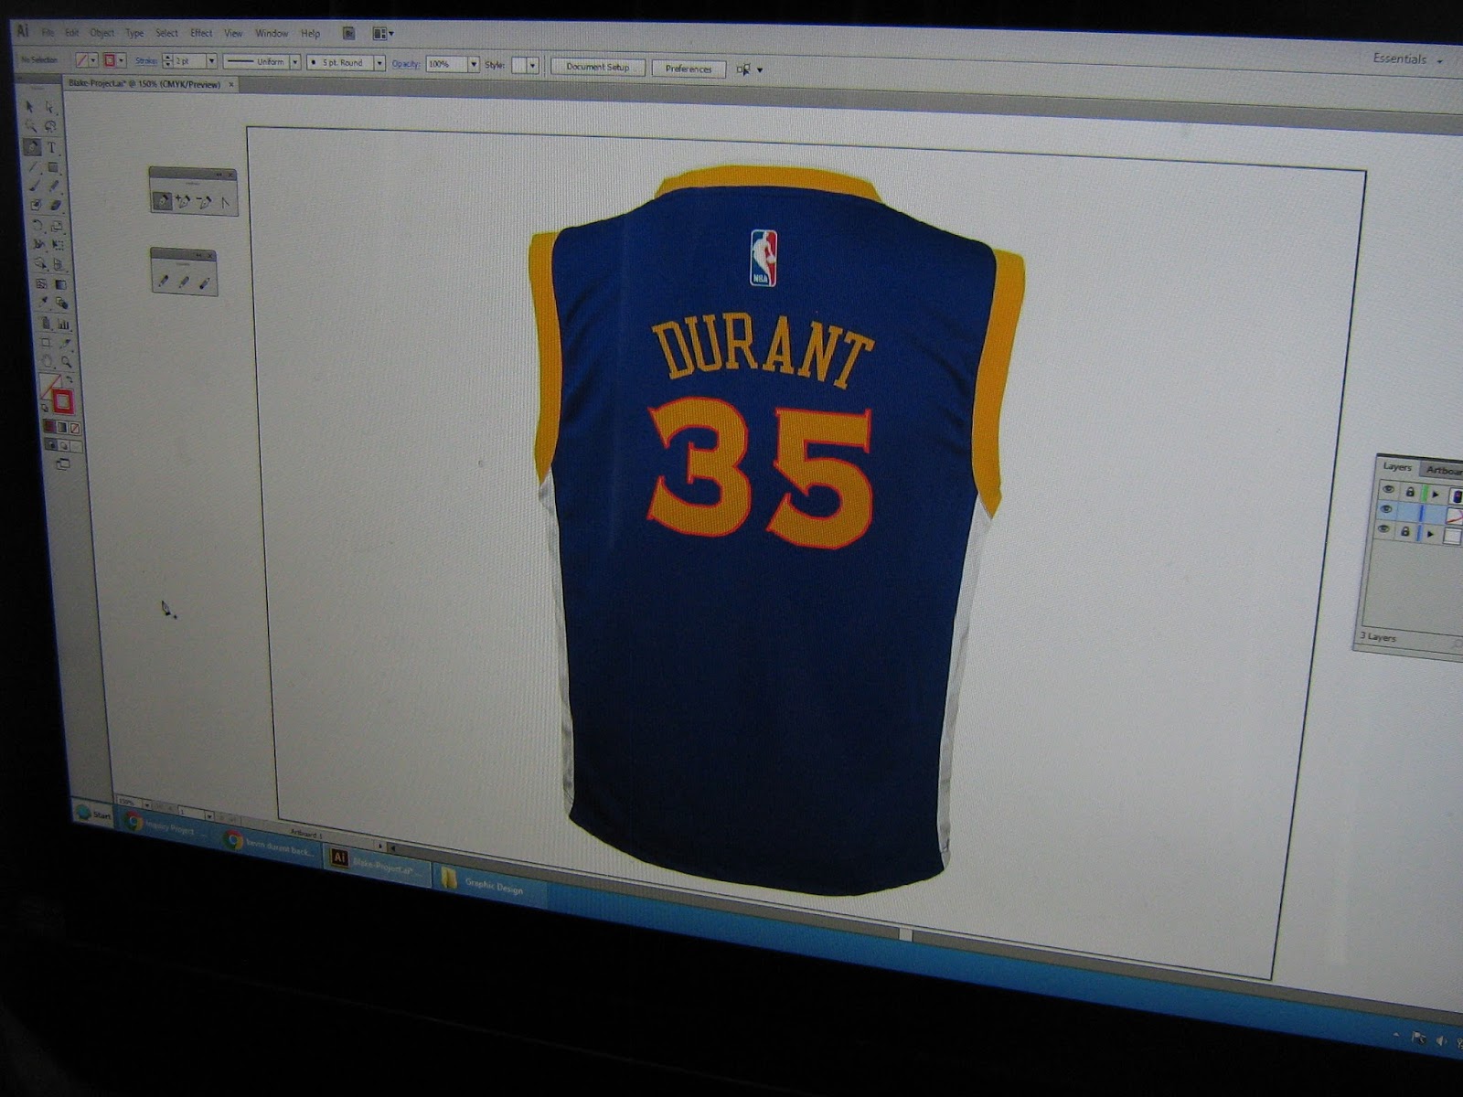This screenshot has height=1097, width=1463.
Task: Open Essentials workspace switcher
Action: [x=1408, y=59]
